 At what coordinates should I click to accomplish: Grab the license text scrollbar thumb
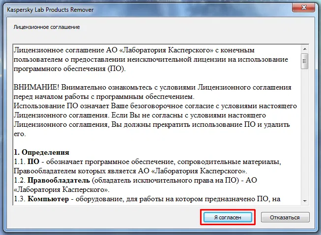coord(305,61)
